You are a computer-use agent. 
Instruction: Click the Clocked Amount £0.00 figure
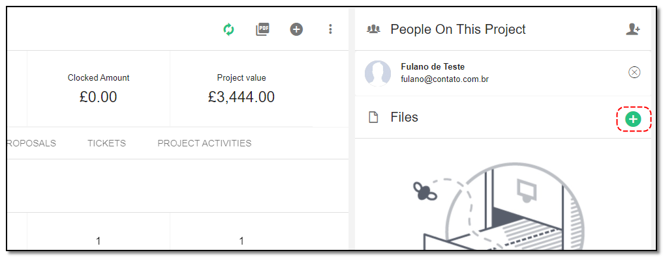[99, 97]
